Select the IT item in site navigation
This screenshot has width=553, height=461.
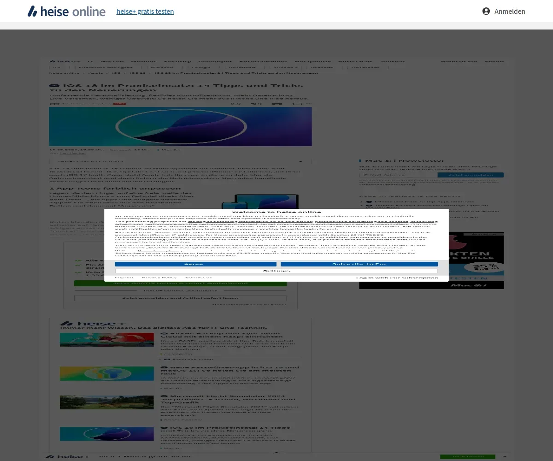(x=90, y=61)
